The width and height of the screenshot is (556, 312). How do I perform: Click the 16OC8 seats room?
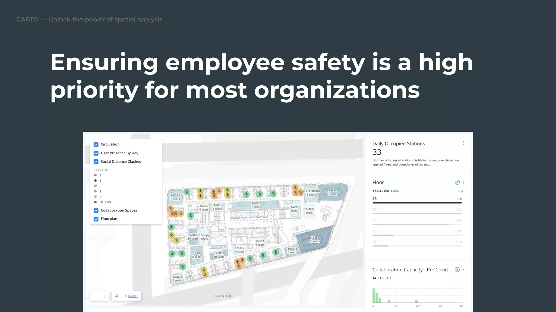tap(309, 211)
